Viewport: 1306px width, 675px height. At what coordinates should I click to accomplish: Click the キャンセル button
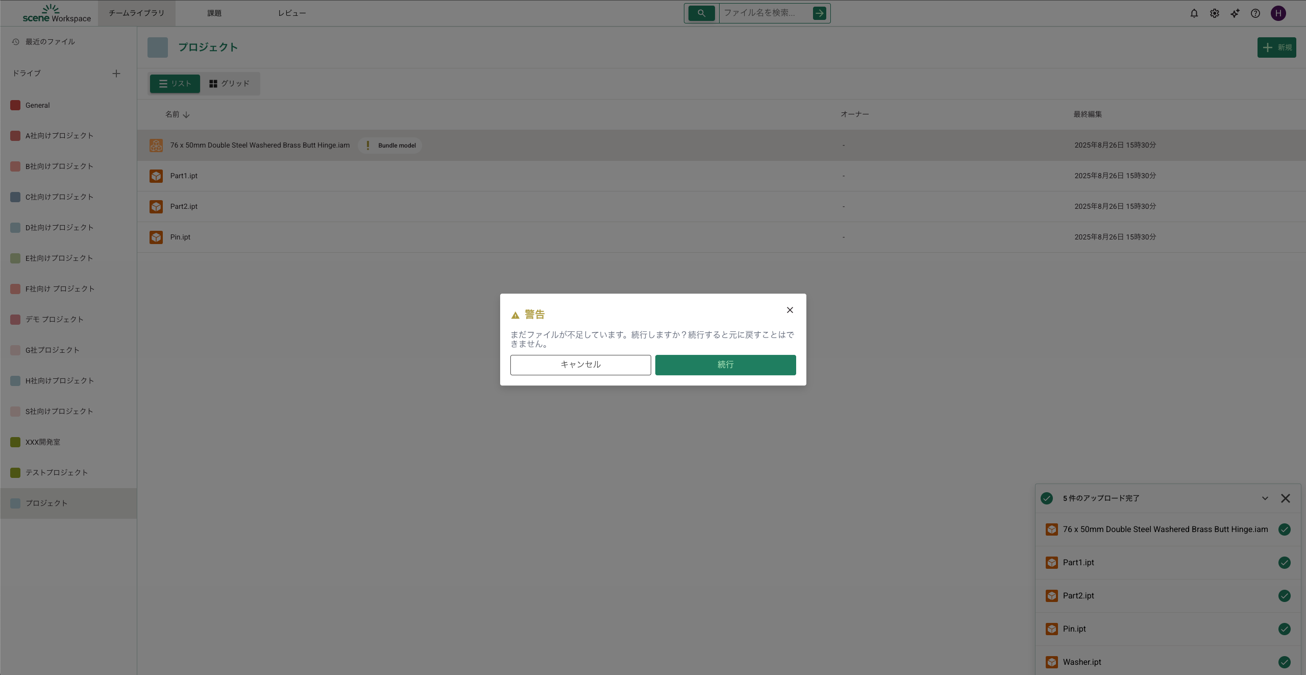tap(580, 365)
